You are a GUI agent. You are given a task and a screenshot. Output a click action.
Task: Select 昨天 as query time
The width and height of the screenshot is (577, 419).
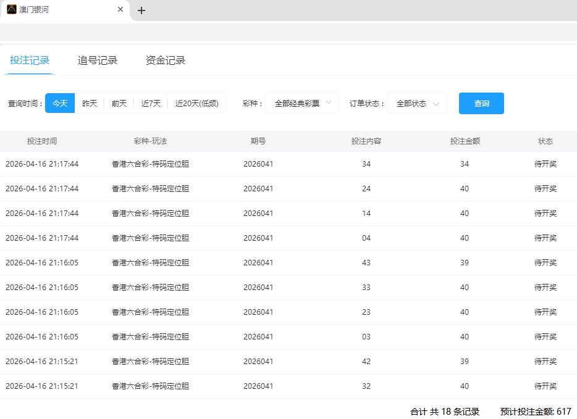[x=90, y=104]
